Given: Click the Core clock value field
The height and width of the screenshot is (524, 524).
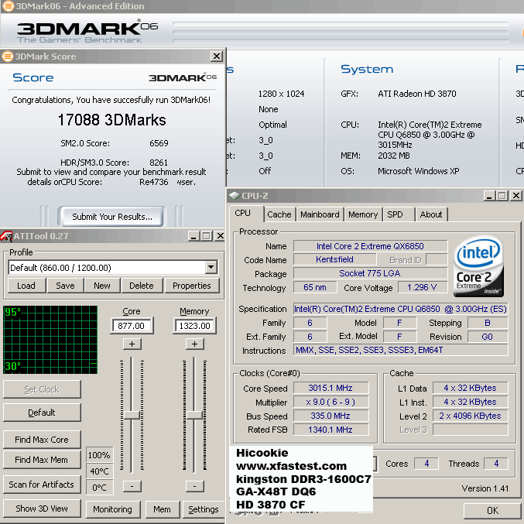Looking at the screenshot, I should 132,326.
